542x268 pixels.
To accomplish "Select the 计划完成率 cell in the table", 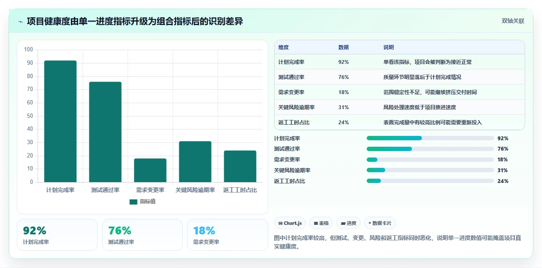I will (292, 62).
